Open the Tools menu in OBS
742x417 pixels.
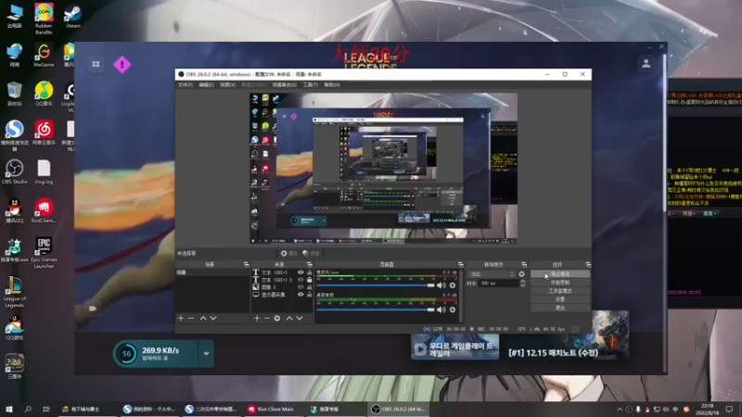(311, 84)
